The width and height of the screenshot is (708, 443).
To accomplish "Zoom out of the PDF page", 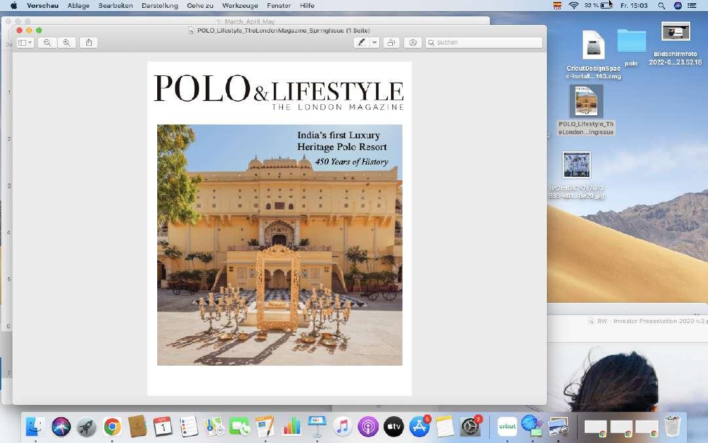I will pos(47,43).
